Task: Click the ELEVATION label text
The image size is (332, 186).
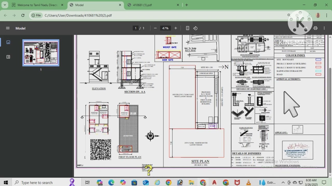Action: [x=99, y=88]
